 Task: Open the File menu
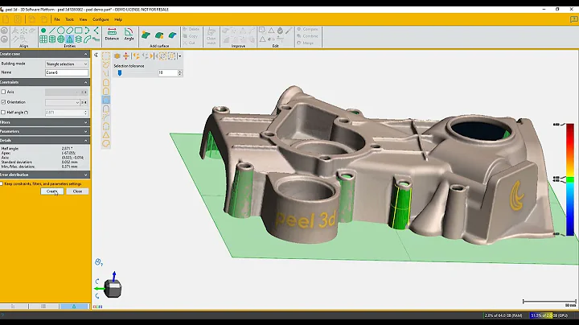(x=57, y=19)
